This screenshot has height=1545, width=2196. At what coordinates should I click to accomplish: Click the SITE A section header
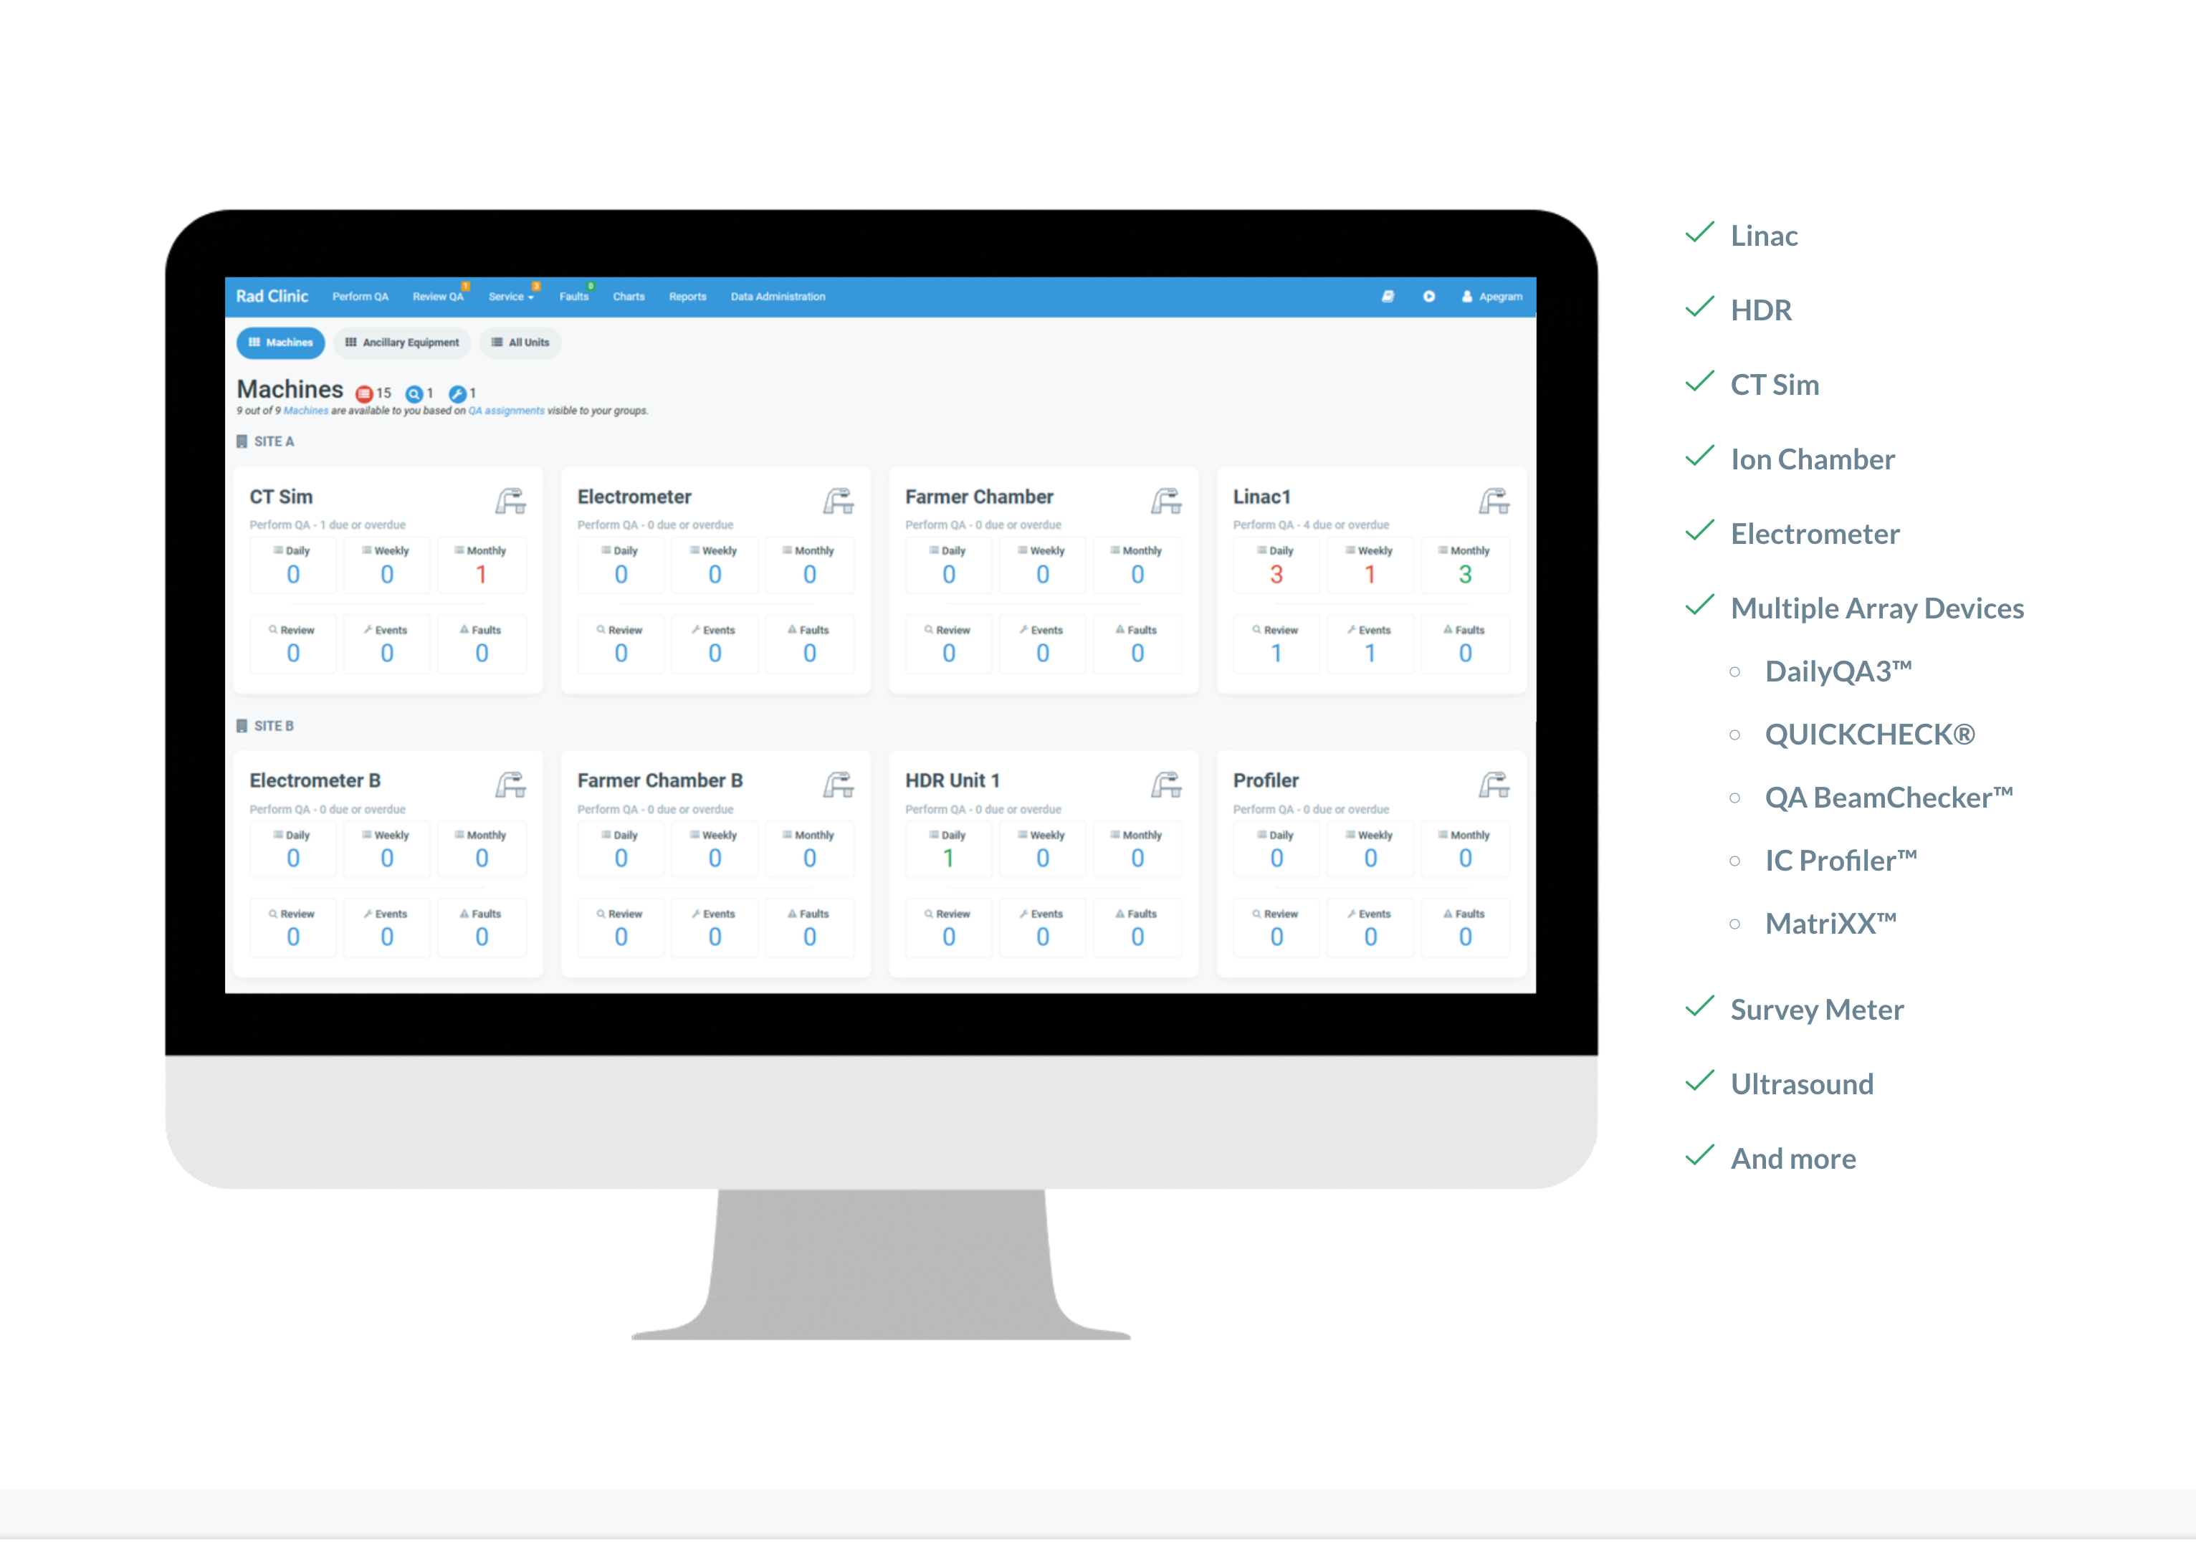coord(265,441)
